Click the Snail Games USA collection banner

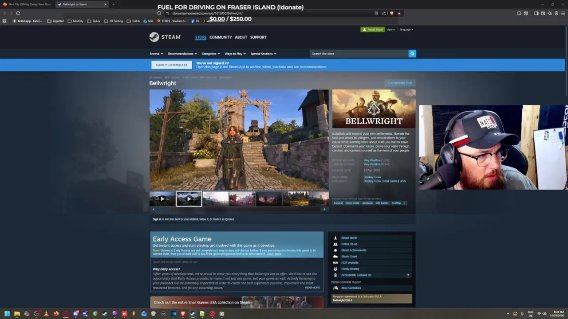(x=237, y=303)
